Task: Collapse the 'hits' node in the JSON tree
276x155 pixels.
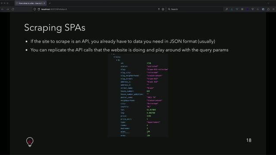Action: pos(114,57)
